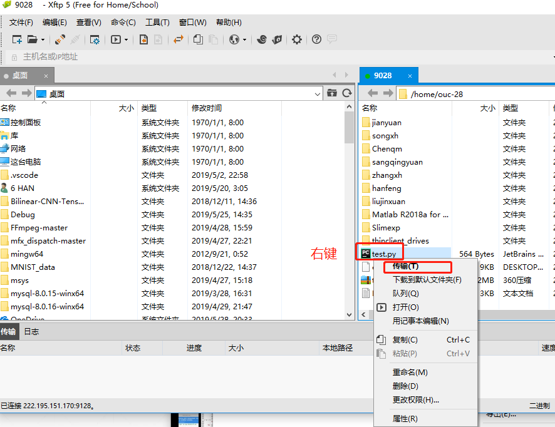Refresh the remote file listing
The image size is (555, 427).
(346, 92)
